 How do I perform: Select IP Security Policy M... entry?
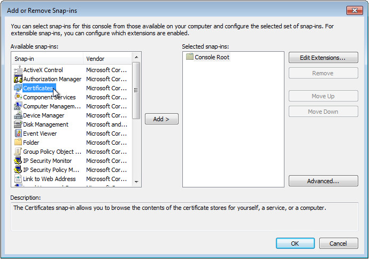coord(51,170)
